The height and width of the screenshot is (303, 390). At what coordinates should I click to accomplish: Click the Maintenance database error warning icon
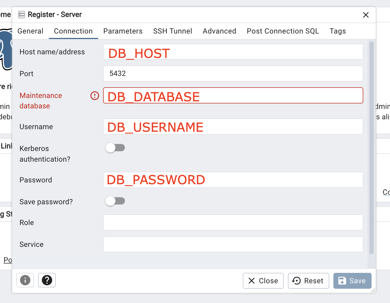(x=95, y=96)
